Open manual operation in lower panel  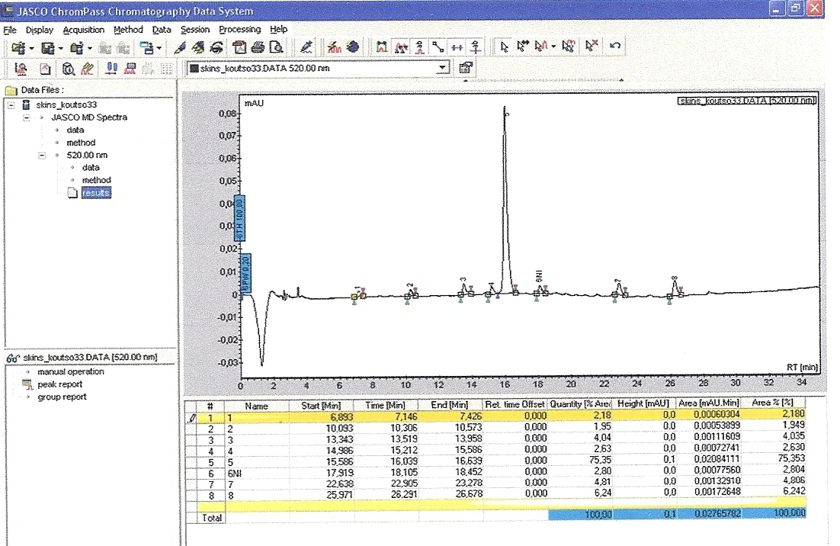click(71, 372)
